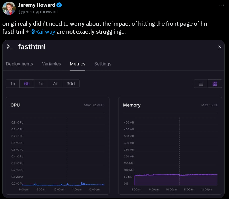Click the terminal prompt icon beside fasthtml
The width and height of the screenshot is (229, 199).
pyautogui.click(x=10, y=47)
